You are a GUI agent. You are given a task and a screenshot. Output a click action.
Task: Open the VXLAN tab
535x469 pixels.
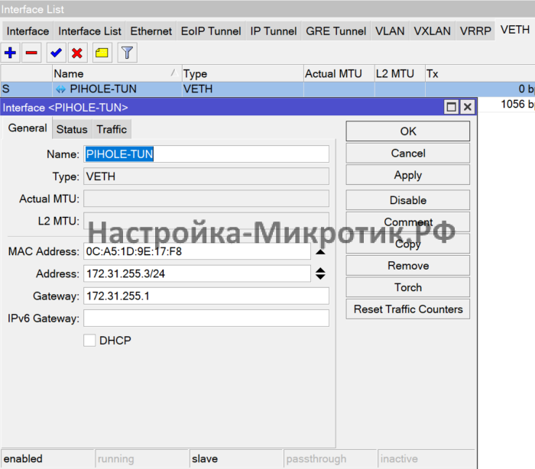432,31
